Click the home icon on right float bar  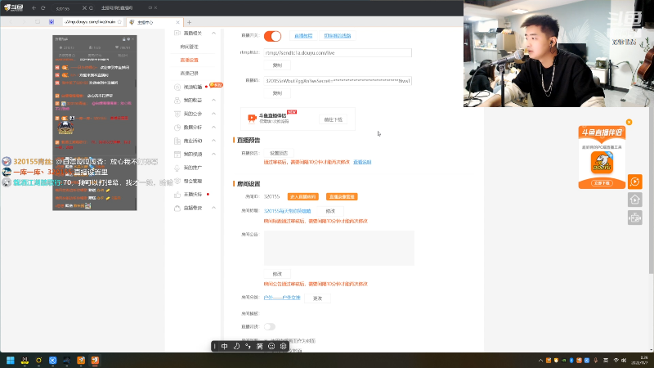pyautogui.click(x=635, y=200)
